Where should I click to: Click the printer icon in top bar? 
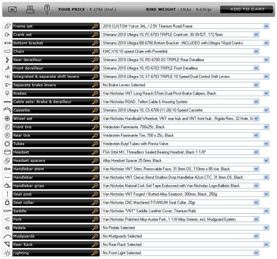tap(30, 9)
